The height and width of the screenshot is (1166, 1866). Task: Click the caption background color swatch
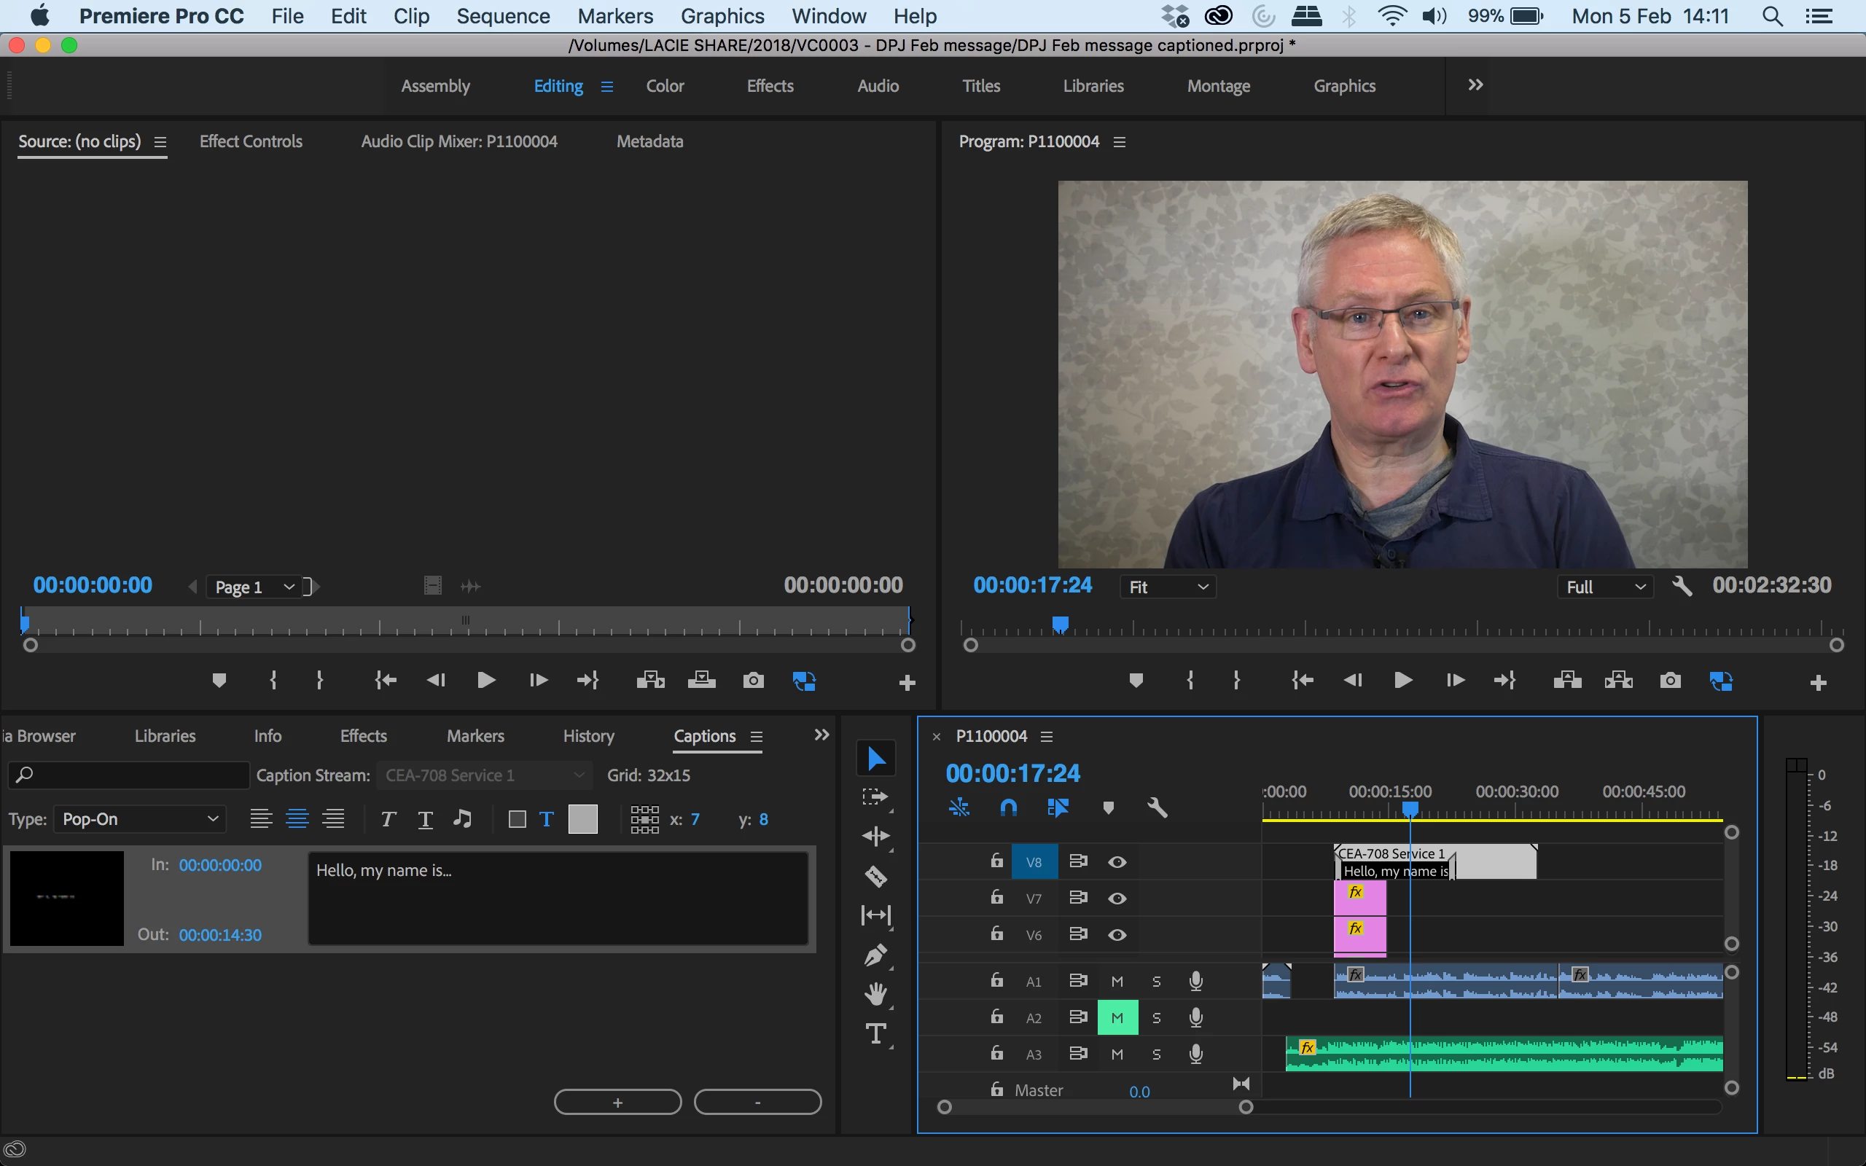pyautogui.click(x=583, y=819)
